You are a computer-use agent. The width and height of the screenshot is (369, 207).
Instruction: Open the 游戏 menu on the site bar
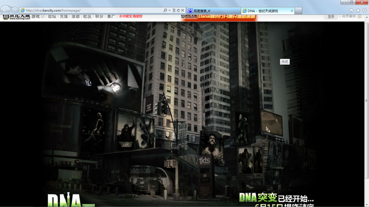click(x=35, y=16)
